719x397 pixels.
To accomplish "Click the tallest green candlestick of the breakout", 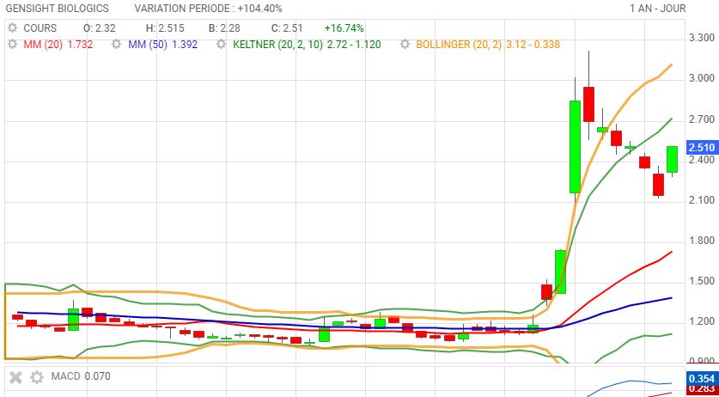I will click(x=575, y=146).
